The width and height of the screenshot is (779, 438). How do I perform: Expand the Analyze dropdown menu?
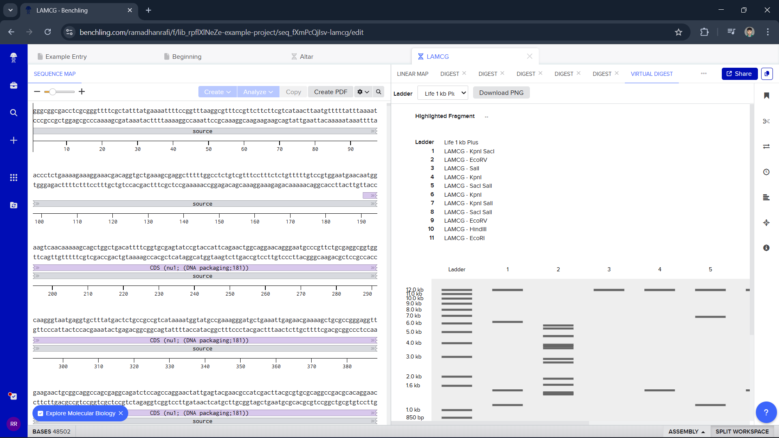(258, 92)
